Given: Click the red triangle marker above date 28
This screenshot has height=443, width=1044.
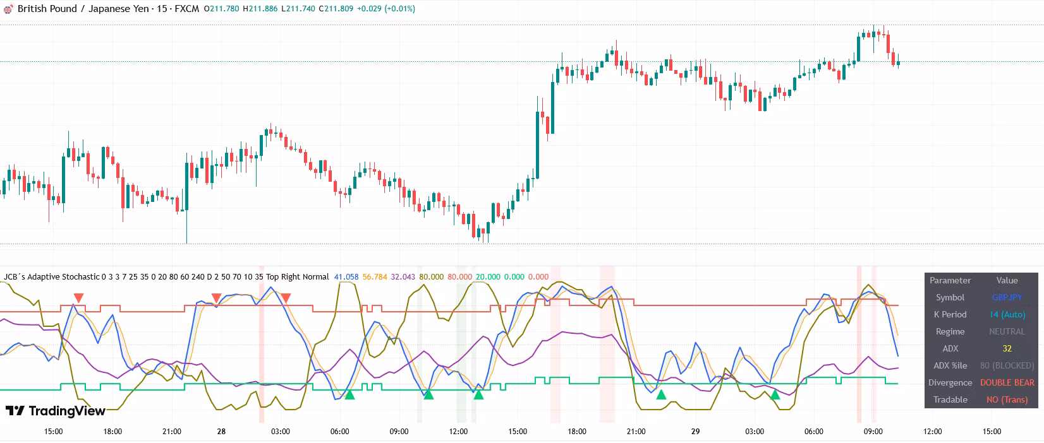Looking at the screenshot, I should pyautogui.click(x=216, y=298).
